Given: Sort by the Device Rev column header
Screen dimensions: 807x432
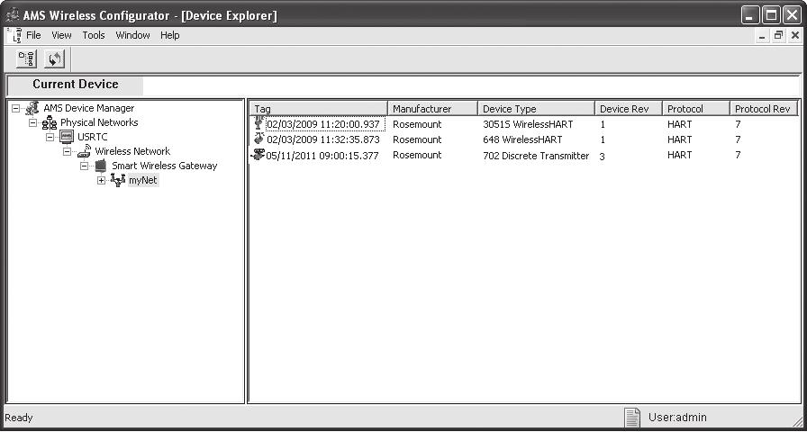Looking at the screenshot, I should 629,109.
